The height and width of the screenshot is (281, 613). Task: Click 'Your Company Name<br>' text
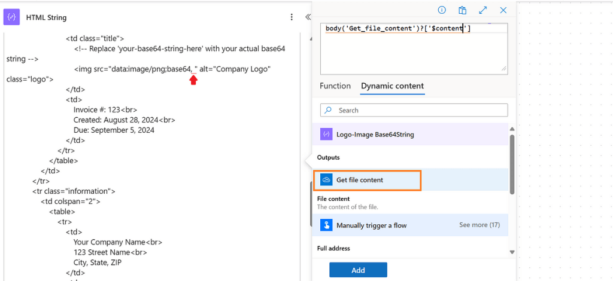pos(118,242)
